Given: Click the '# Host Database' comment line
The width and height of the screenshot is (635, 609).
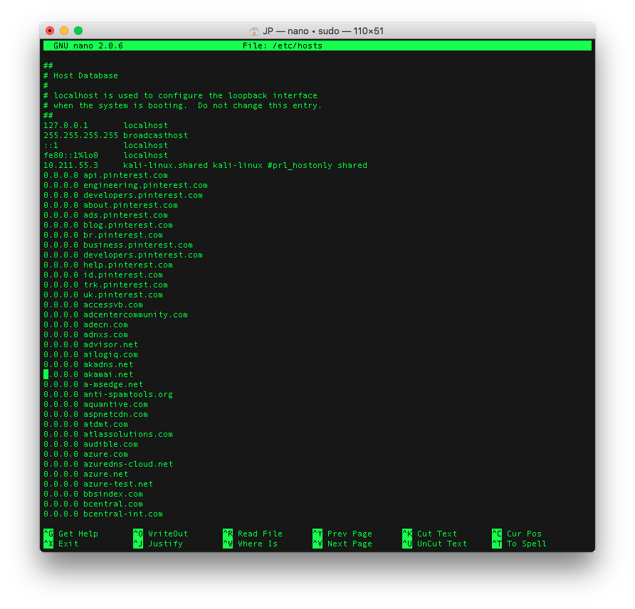Looking at the screenshot, I should (80, 75).
